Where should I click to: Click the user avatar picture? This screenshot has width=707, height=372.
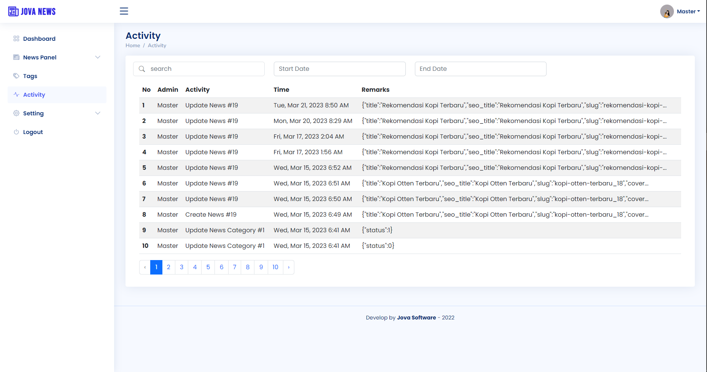(x=667, y=11)
